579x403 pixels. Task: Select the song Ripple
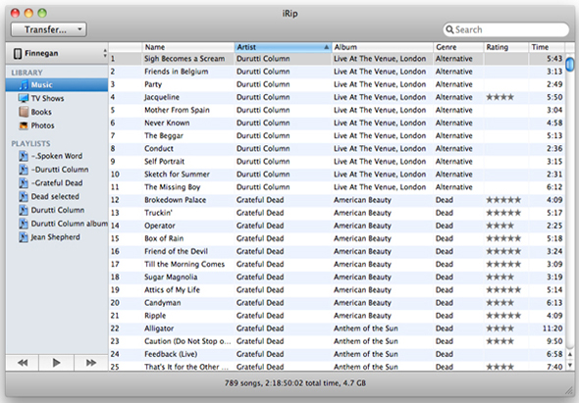155,316
